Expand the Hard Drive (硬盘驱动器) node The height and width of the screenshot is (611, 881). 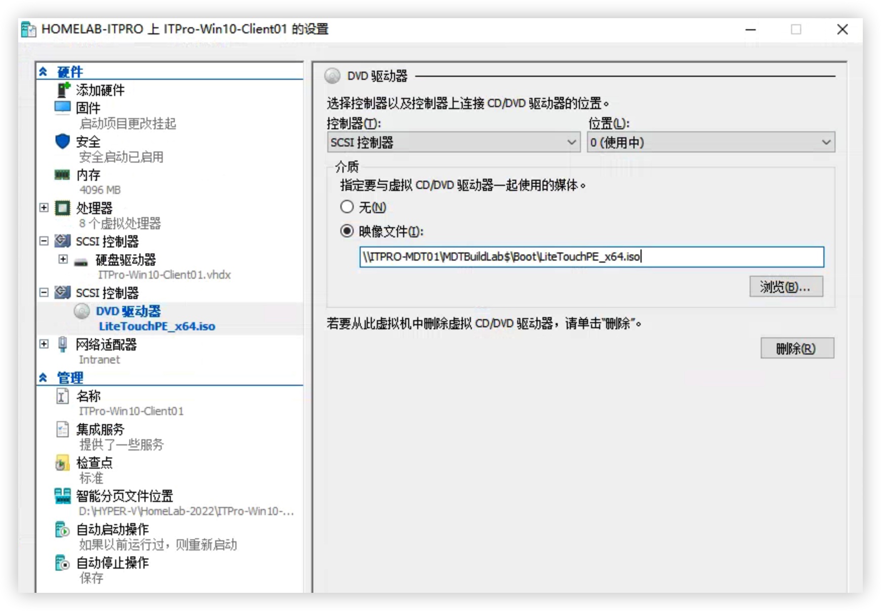pos(63,260)
